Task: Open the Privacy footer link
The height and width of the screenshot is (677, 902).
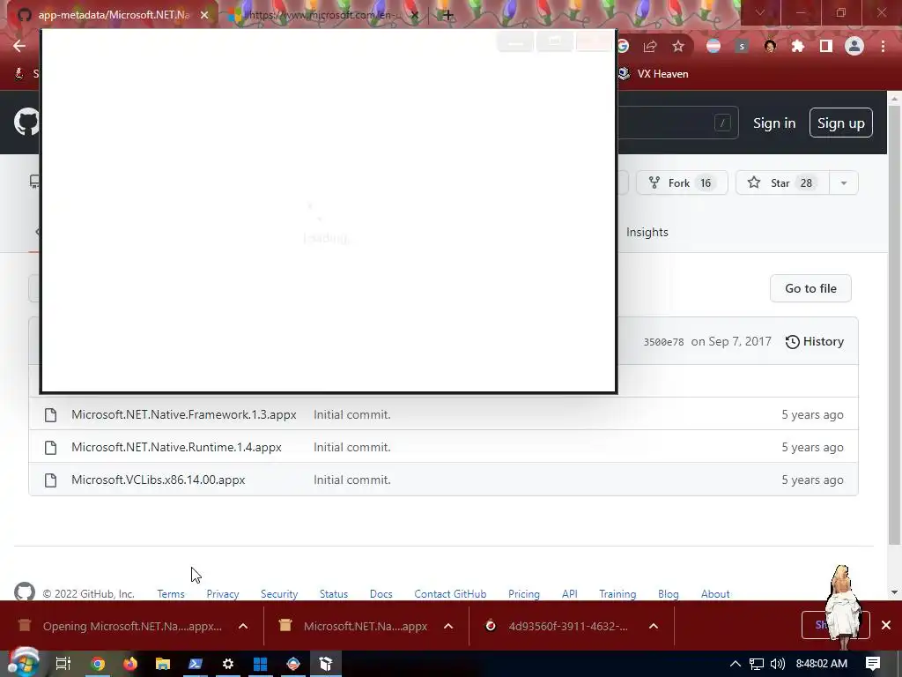Action: point(223,593)
